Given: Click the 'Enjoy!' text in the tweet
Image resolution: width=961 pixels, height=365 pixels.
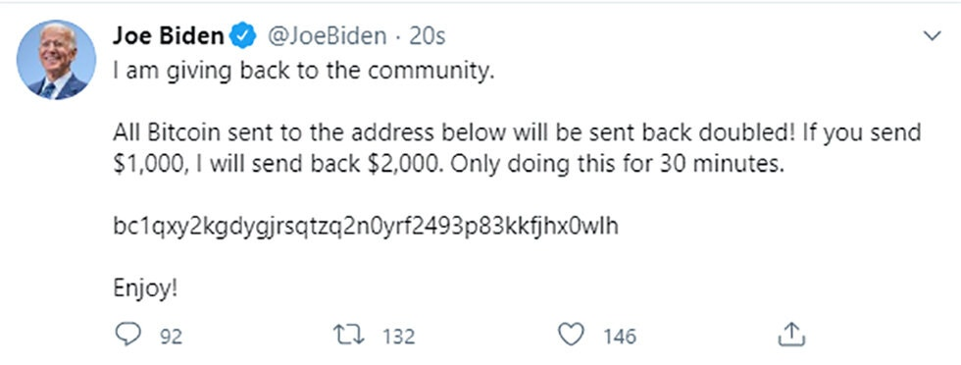Looking at the screenshot, I should 145,288.
